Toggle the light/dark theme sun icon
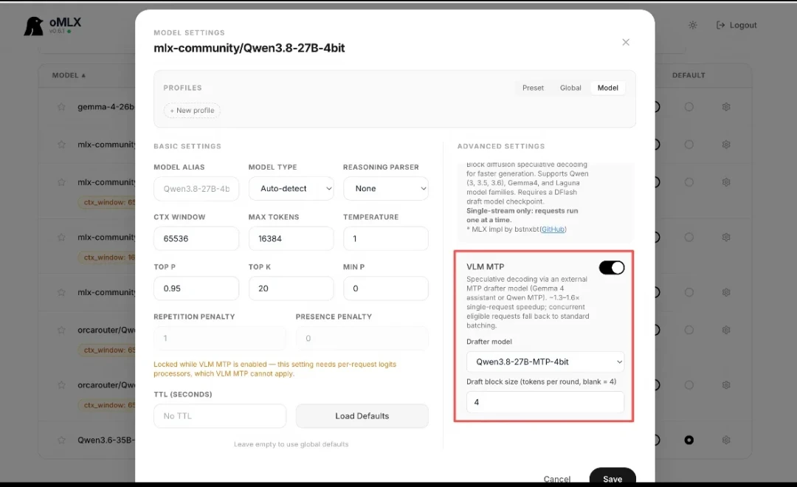Screen dimensions: 797x487 (693, 25)
